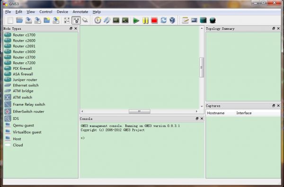The image size is (284, 187).
Task: Add a note annotation
Action: pos(185,20)
